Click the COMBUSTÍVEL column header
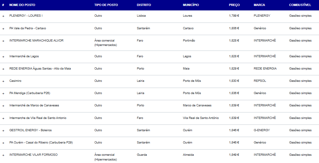Image resolution: width=319 pixels, height=163 pixels. point(300,5)
